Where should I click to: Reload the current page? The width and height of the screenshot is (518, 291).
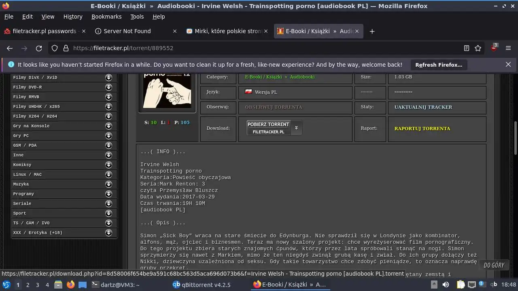point(39,48)
